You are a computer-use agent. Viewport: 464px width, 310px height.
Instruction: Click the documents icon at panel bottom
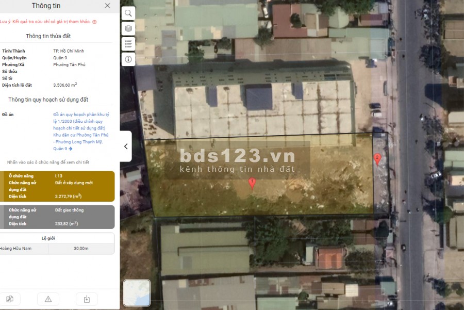10,299
